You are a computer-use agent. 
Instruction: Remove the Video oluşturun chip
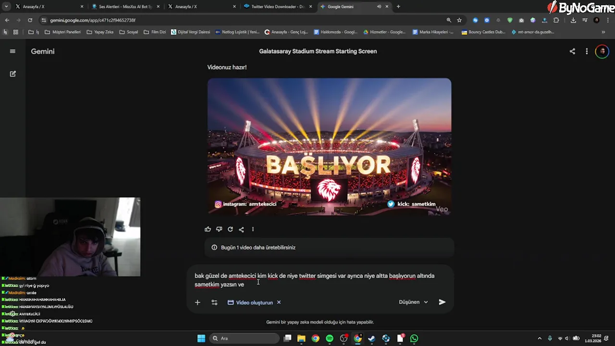point(279,302)
